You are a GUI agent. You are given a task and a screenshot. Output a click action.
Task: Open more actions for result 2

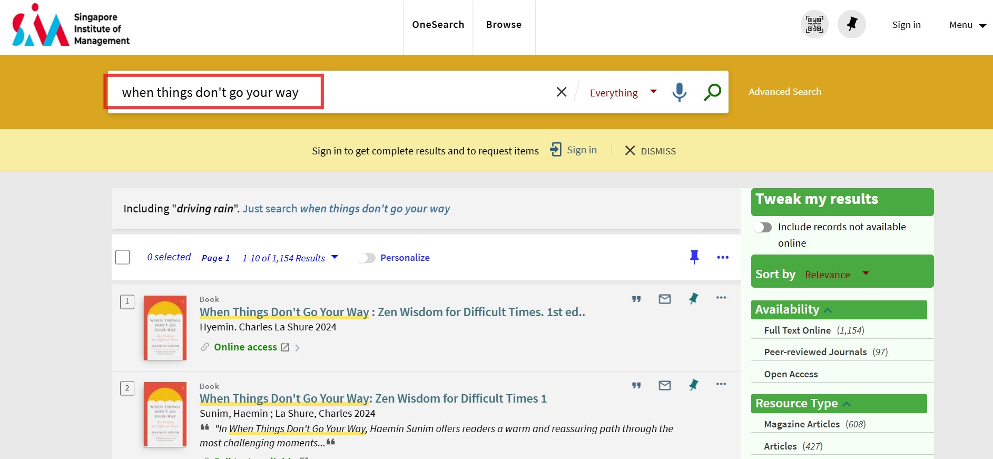tap(721, 384)
